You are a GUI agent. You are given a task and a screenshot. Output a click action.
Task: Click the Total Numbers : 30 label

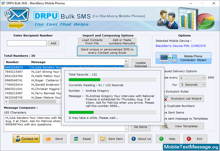19,56
